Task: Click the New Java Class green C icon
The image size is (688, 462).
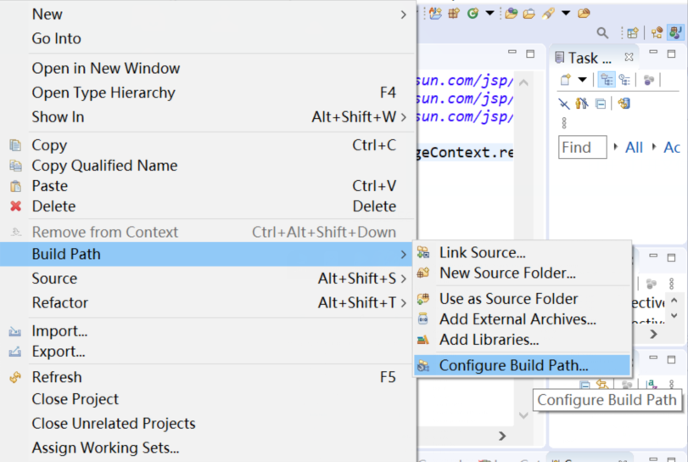Action: [473, 14]
